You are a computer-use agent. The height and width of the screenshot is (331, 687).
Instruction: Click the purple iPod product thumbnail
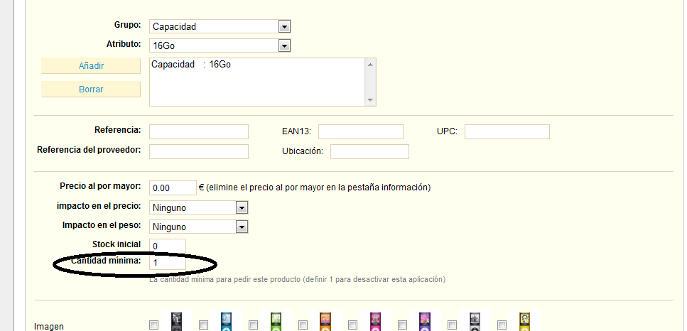[x=426, y=322]
